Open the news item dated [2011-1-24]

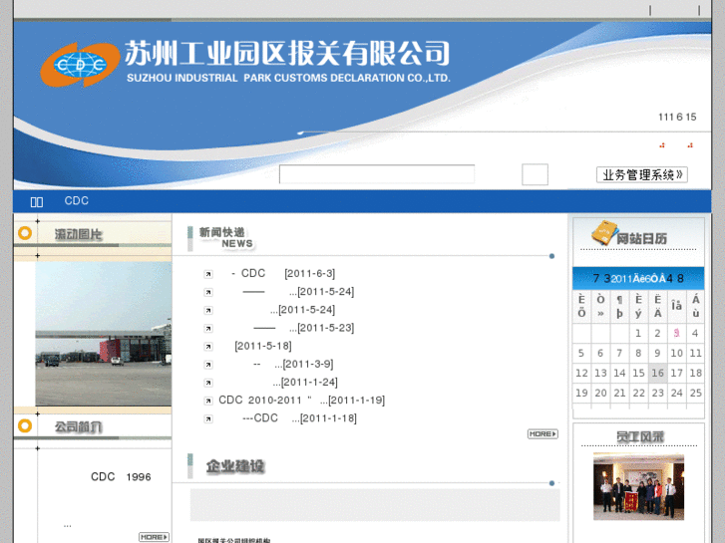coord(305,382)
